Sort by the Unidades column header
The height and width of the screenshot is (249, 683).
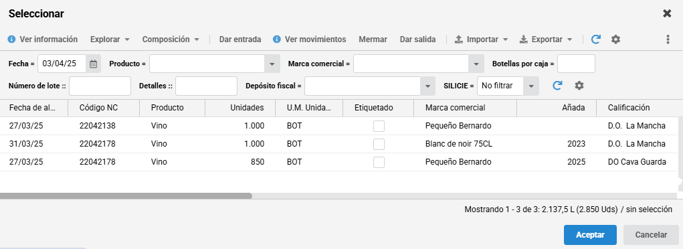[240, 108]
